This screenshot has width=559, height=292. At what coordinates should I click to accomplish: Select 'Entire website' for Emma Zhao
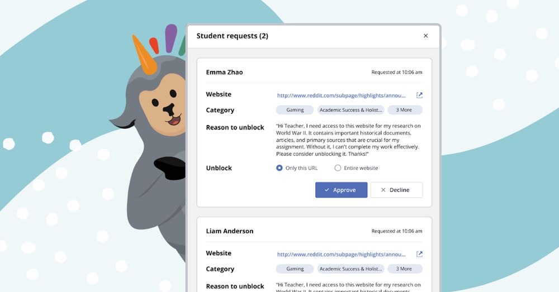click(337, 167)
